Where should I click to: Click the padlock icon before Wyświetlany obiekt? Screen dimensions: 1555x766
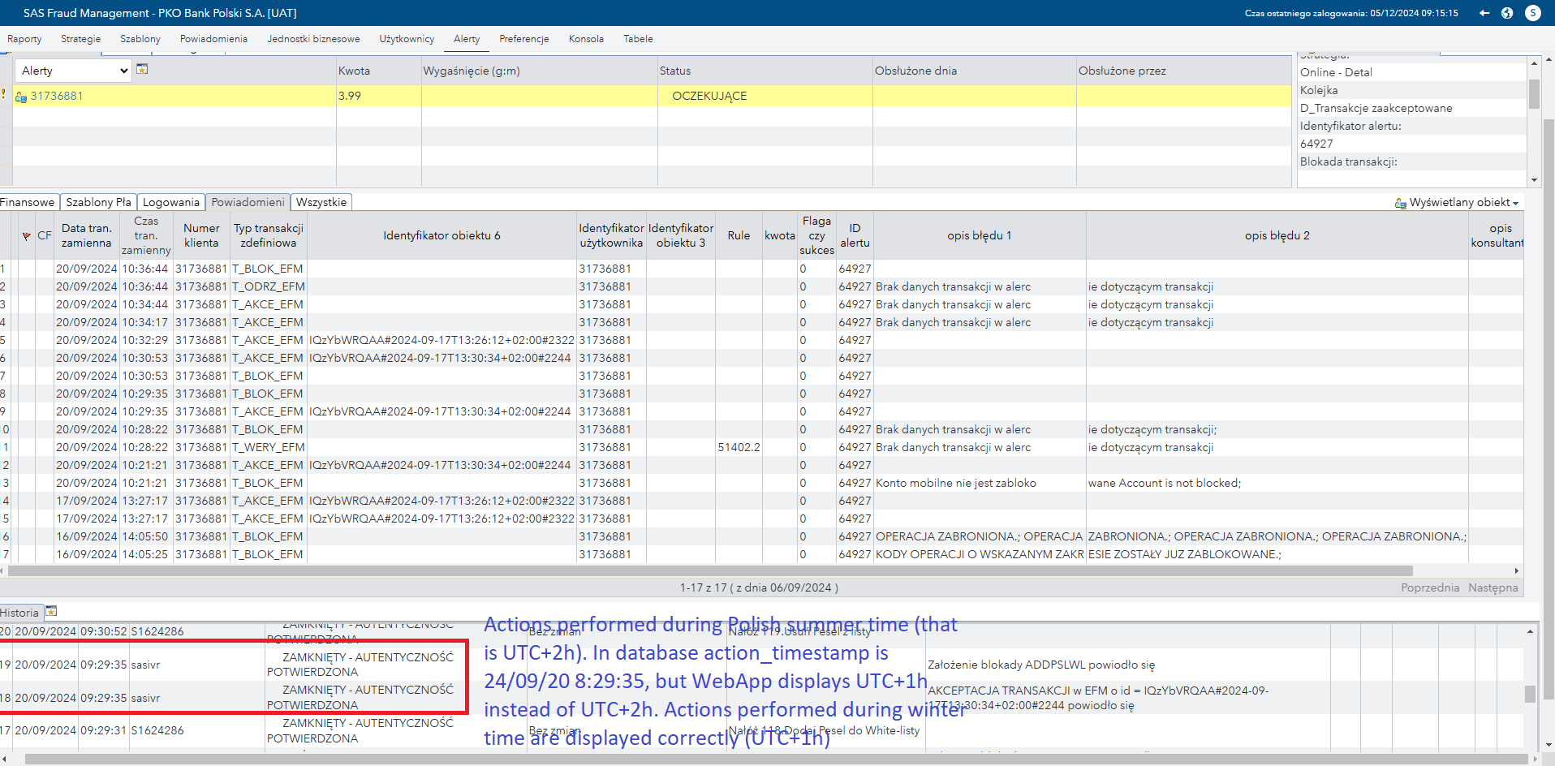(x=1399, y=202)
